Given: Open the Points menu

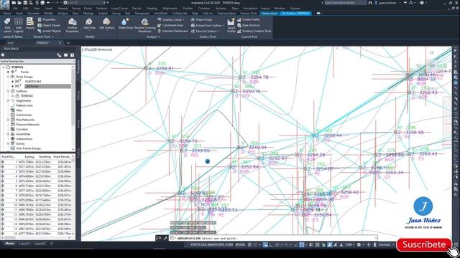Looking at the screenshot, I should point(88,9).
